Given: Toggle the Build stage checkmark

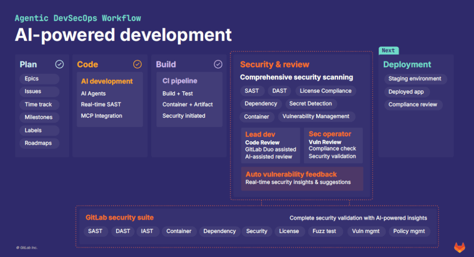Looking at the screenshot, I should point(218,64).
